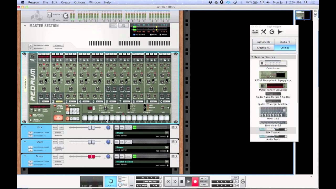Click Bypass button in Master Section
Screen dimensions: 336x189
pyautogui.click(x=58, y=45)
